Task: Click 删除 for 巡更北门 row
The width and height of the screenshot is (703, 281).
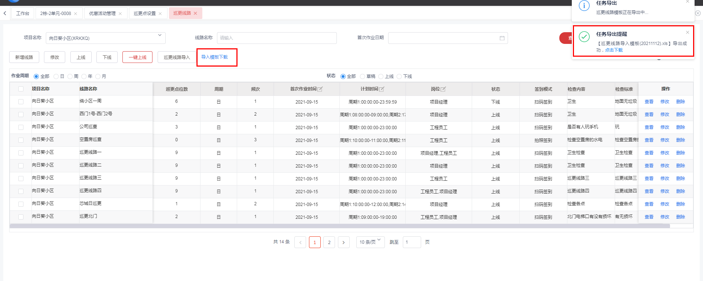Action: coord(681,217)
